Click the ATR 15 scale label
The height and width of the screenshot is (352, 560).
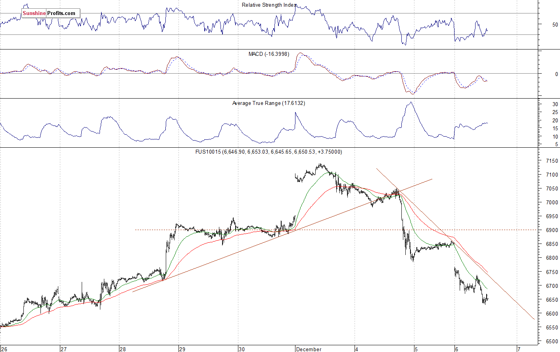[x=555, y=129]
